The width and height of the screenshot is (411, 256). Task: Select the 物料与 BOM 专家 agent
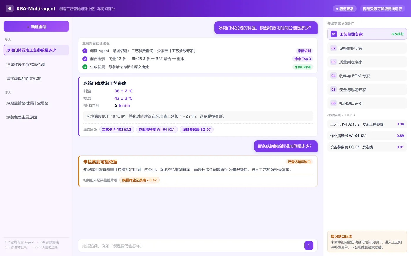[367, 76]
